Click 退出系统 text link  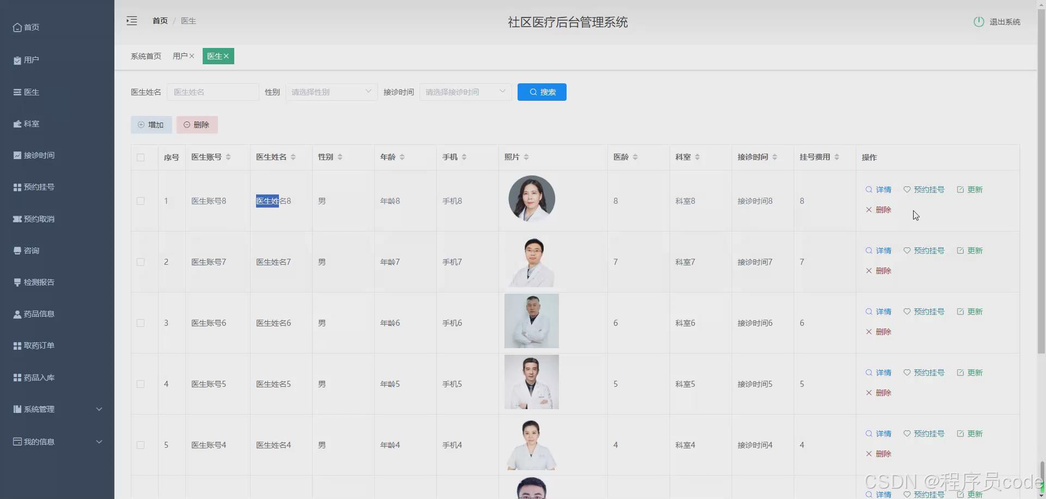click(x=1005, y=22)
